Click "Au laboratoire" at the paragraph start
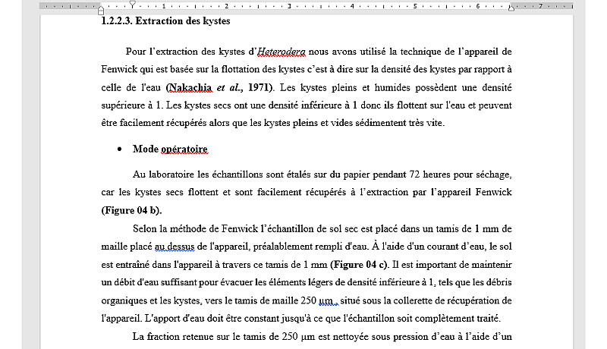 point(163,174)
